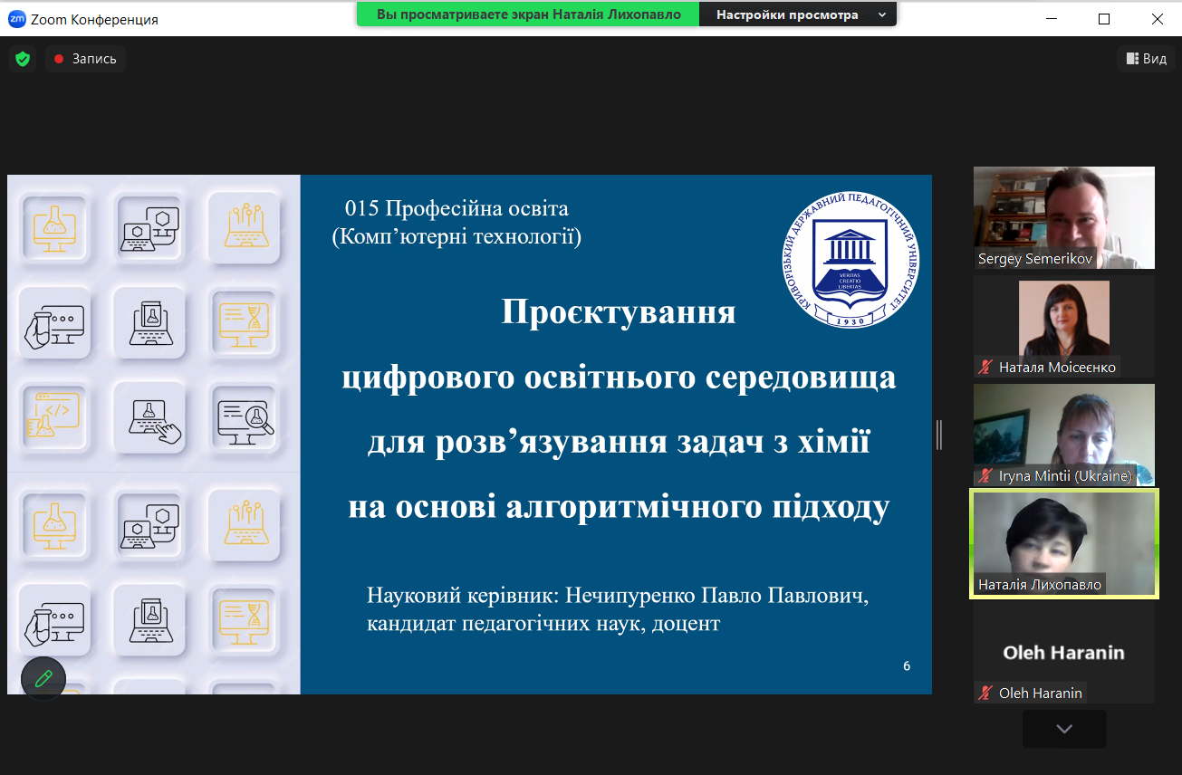This screenshot has height=775, width=1182.
Task: Click the university emblem on the slide
Action: click(849, 261)
